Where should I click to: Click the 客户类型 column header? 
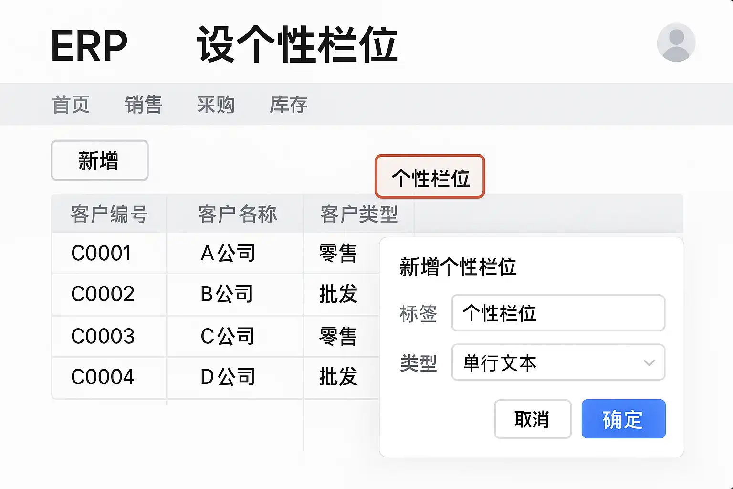(359, 214)
